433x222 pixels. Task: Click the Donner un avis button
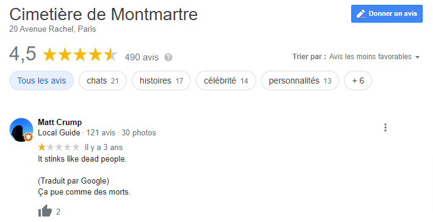click(x=387, y=14)
